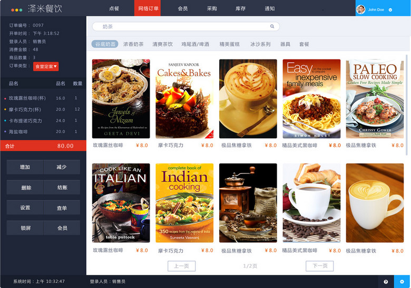The image size is (411, 288).
Task: Select 摩卡巧克力 row in order list
Action: 43,109
